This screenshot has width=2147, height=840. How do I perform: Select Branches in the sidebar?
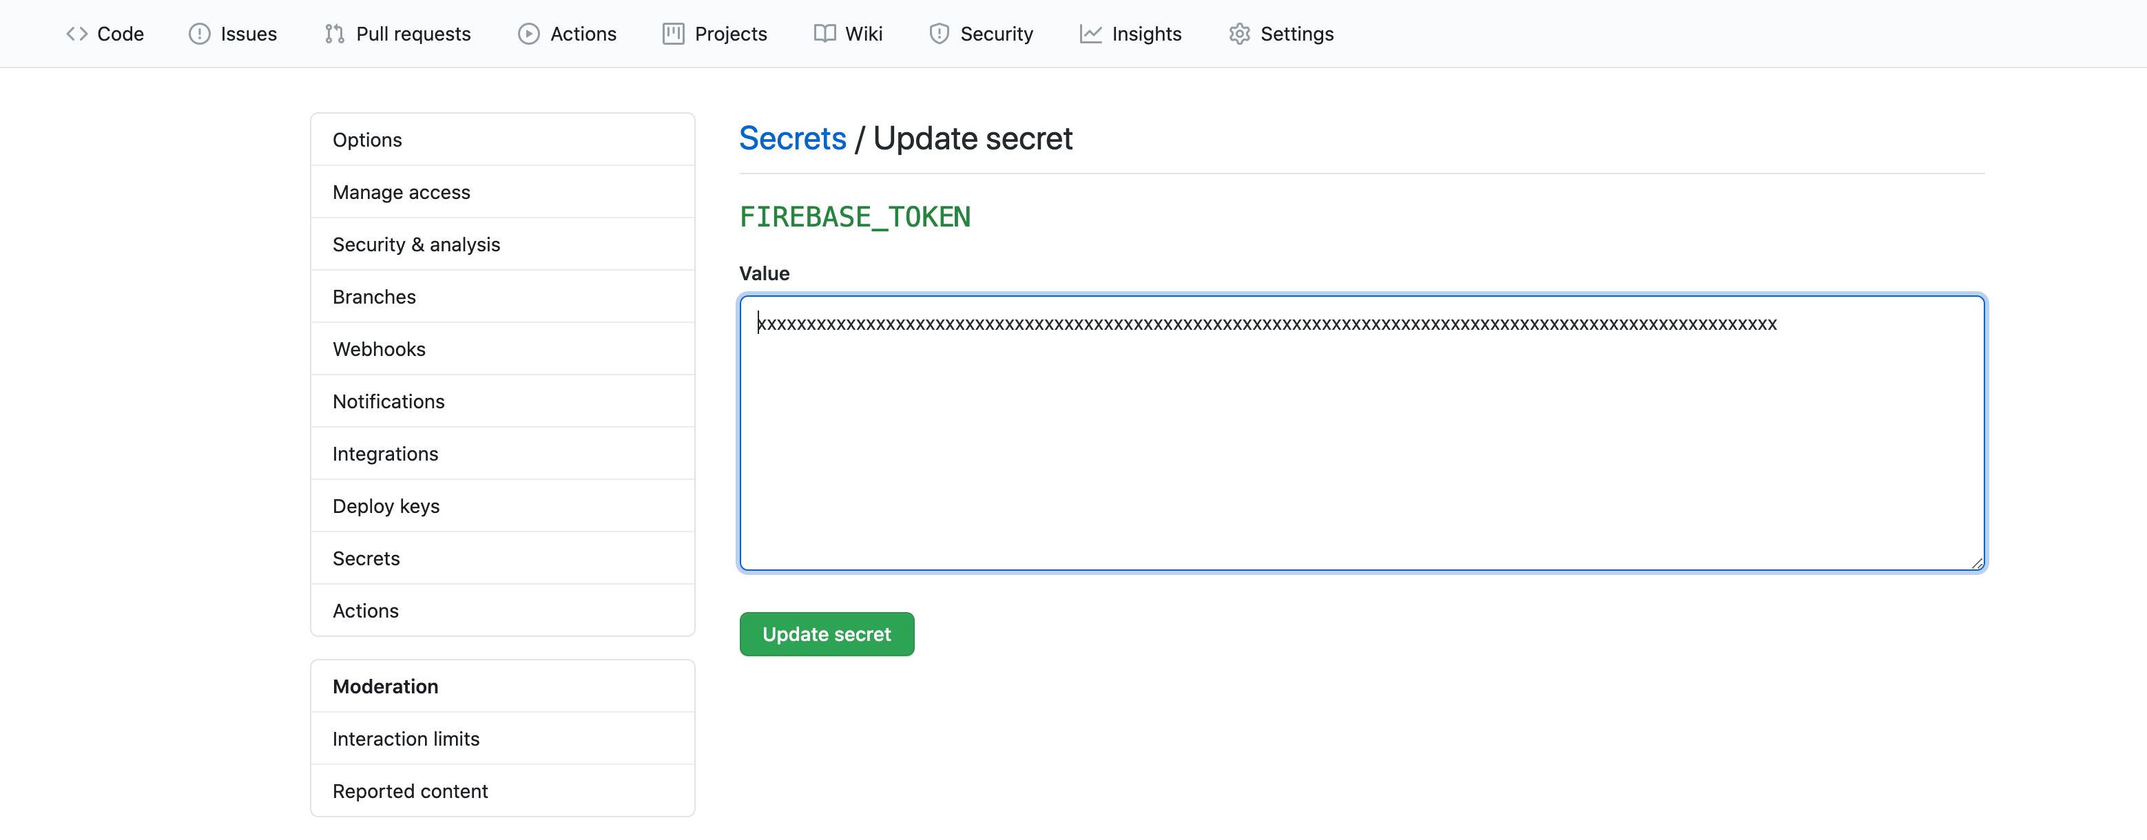[x=373, y=297]
